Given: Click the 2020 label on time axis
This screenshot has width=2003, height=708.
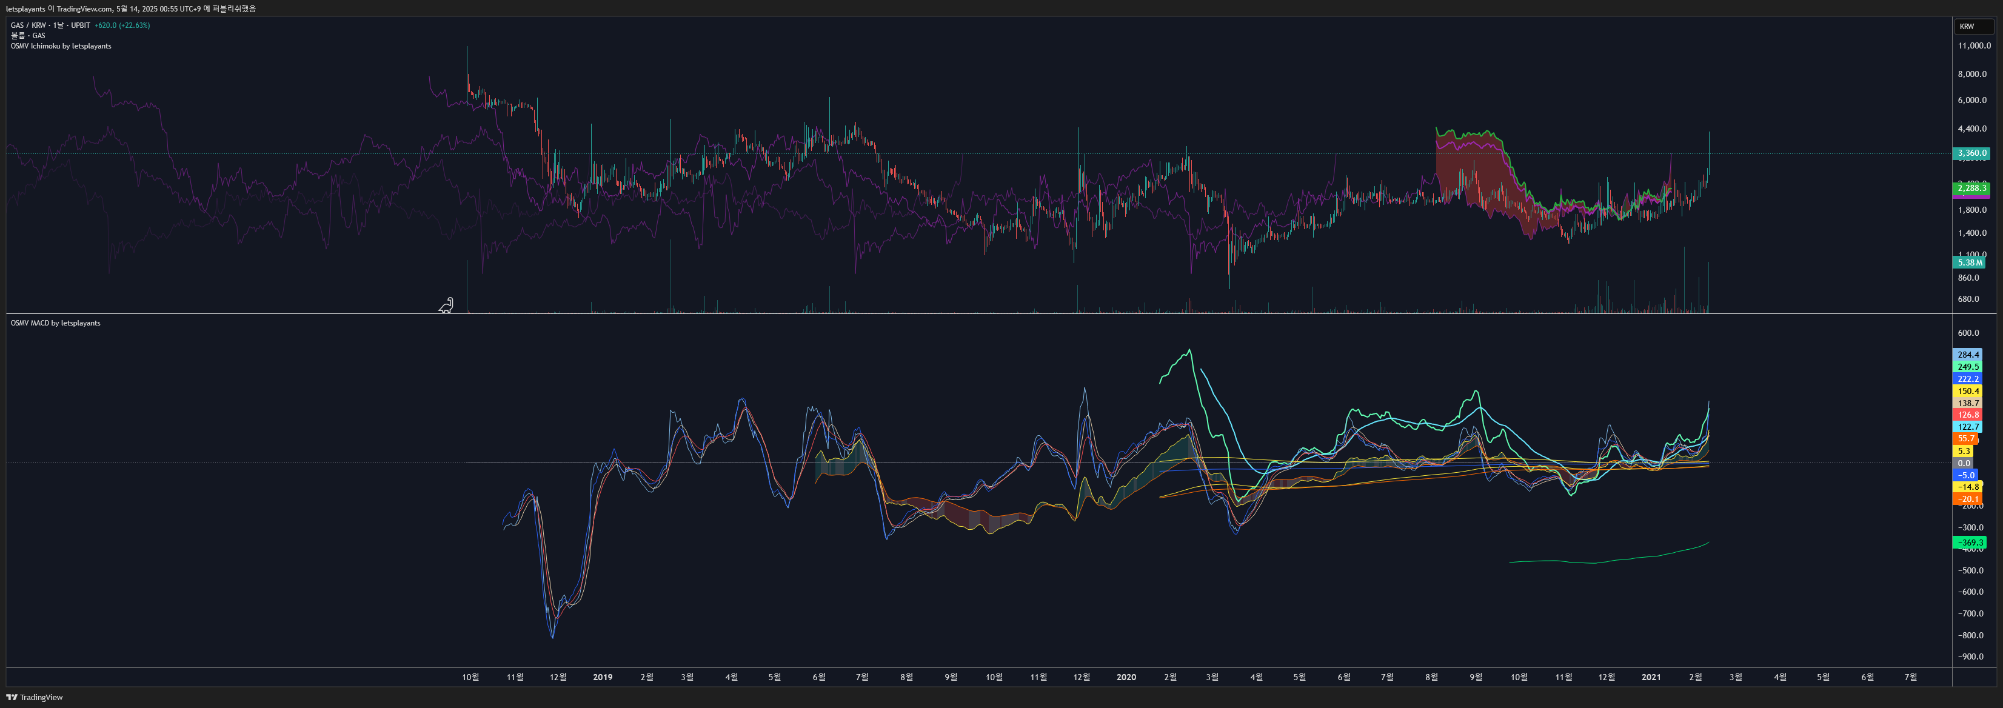Looking at the screenshot, I should click(x=1125, y=678).
